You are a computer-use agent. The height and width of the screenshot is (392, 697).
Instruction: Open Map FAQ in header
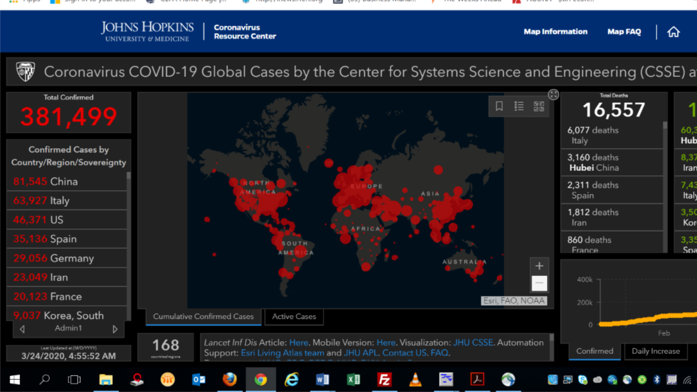click(x=624, y=32)
